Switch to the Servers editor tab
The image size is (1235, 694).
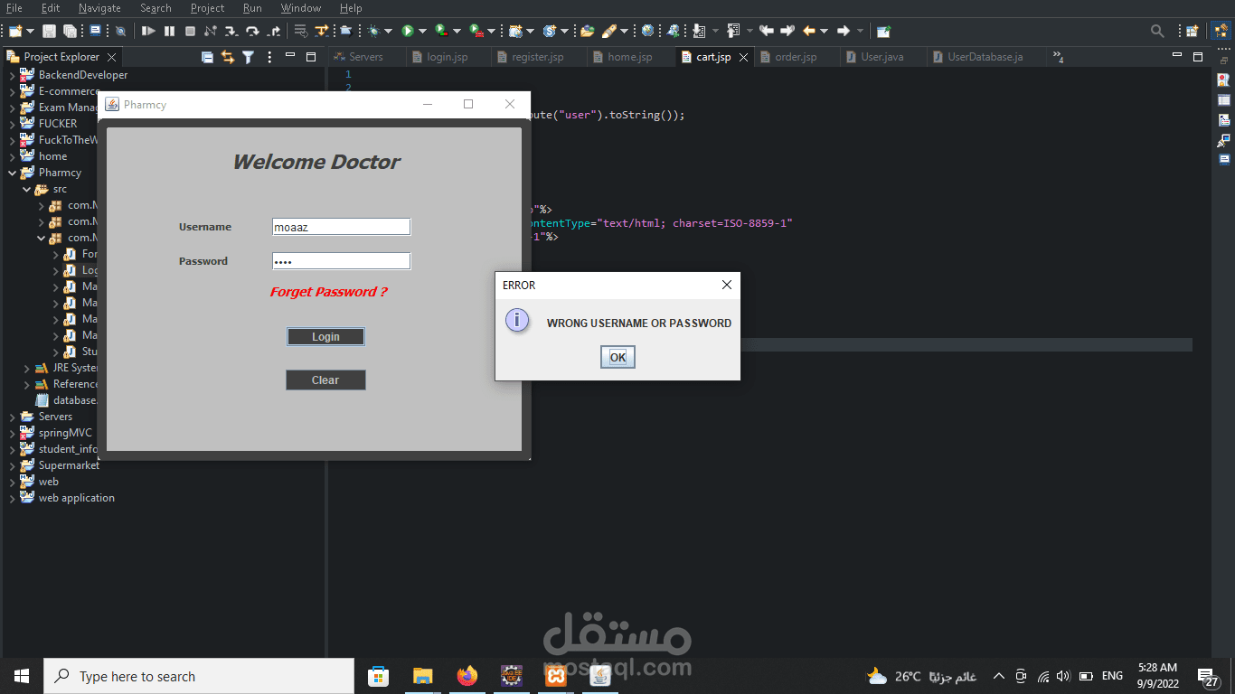[365, 57]
